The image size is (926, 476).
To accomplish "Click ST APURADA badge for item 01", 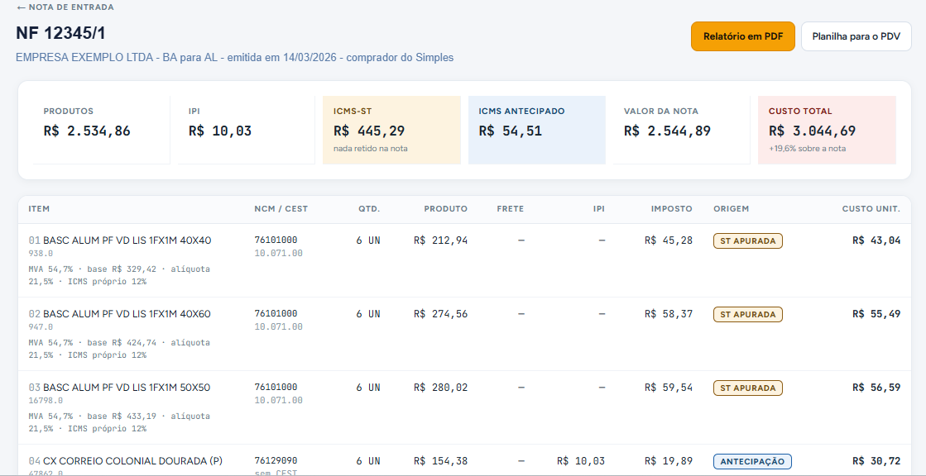I will pos(747,240).
